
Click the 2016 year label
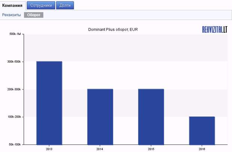point(202,149)
